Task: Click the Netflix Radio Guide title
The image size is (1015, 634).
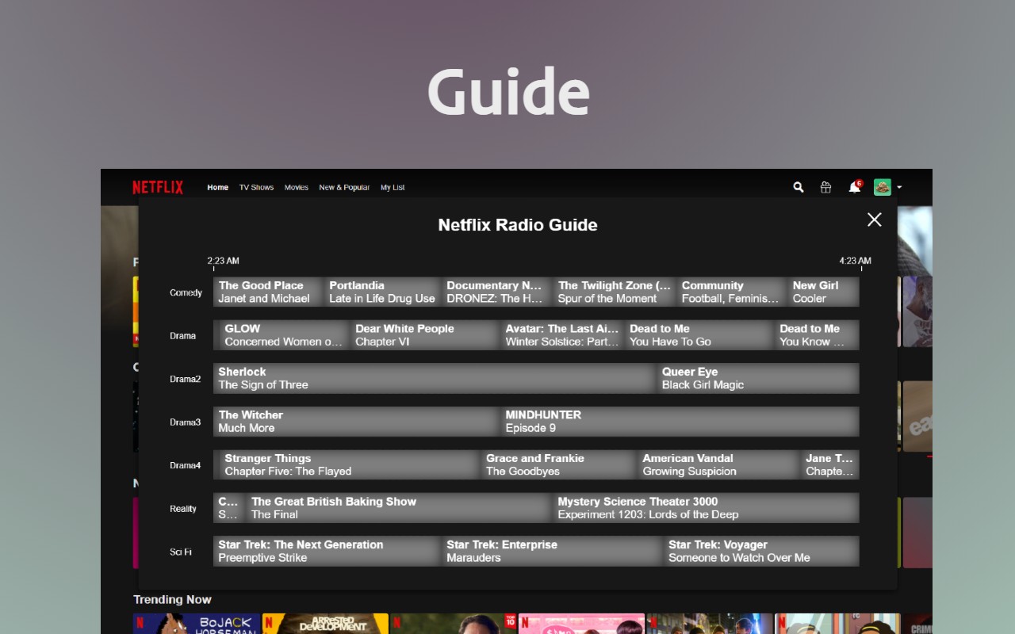Action: pyautogui.click(x=518, y=224)
